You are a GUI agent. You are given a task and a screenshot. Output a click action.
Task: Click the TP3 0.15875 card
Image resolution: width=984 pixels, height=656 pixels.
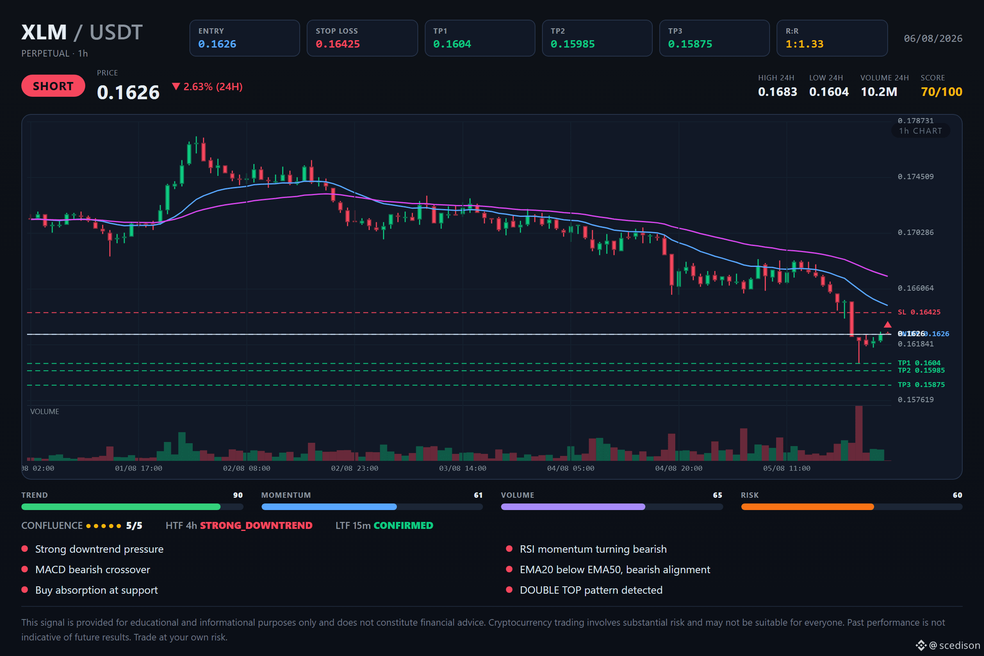click(715, 38)
